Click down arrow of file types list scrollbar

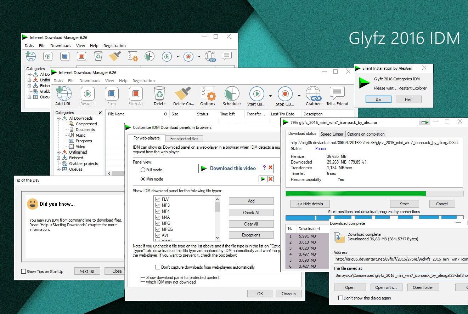[x=218, y=238]
